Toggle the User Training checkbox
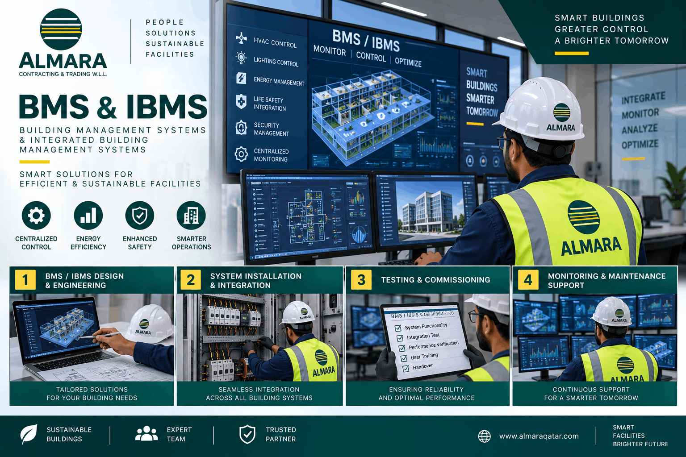This screenshot has width=686, height=457. tap(404, 358)
